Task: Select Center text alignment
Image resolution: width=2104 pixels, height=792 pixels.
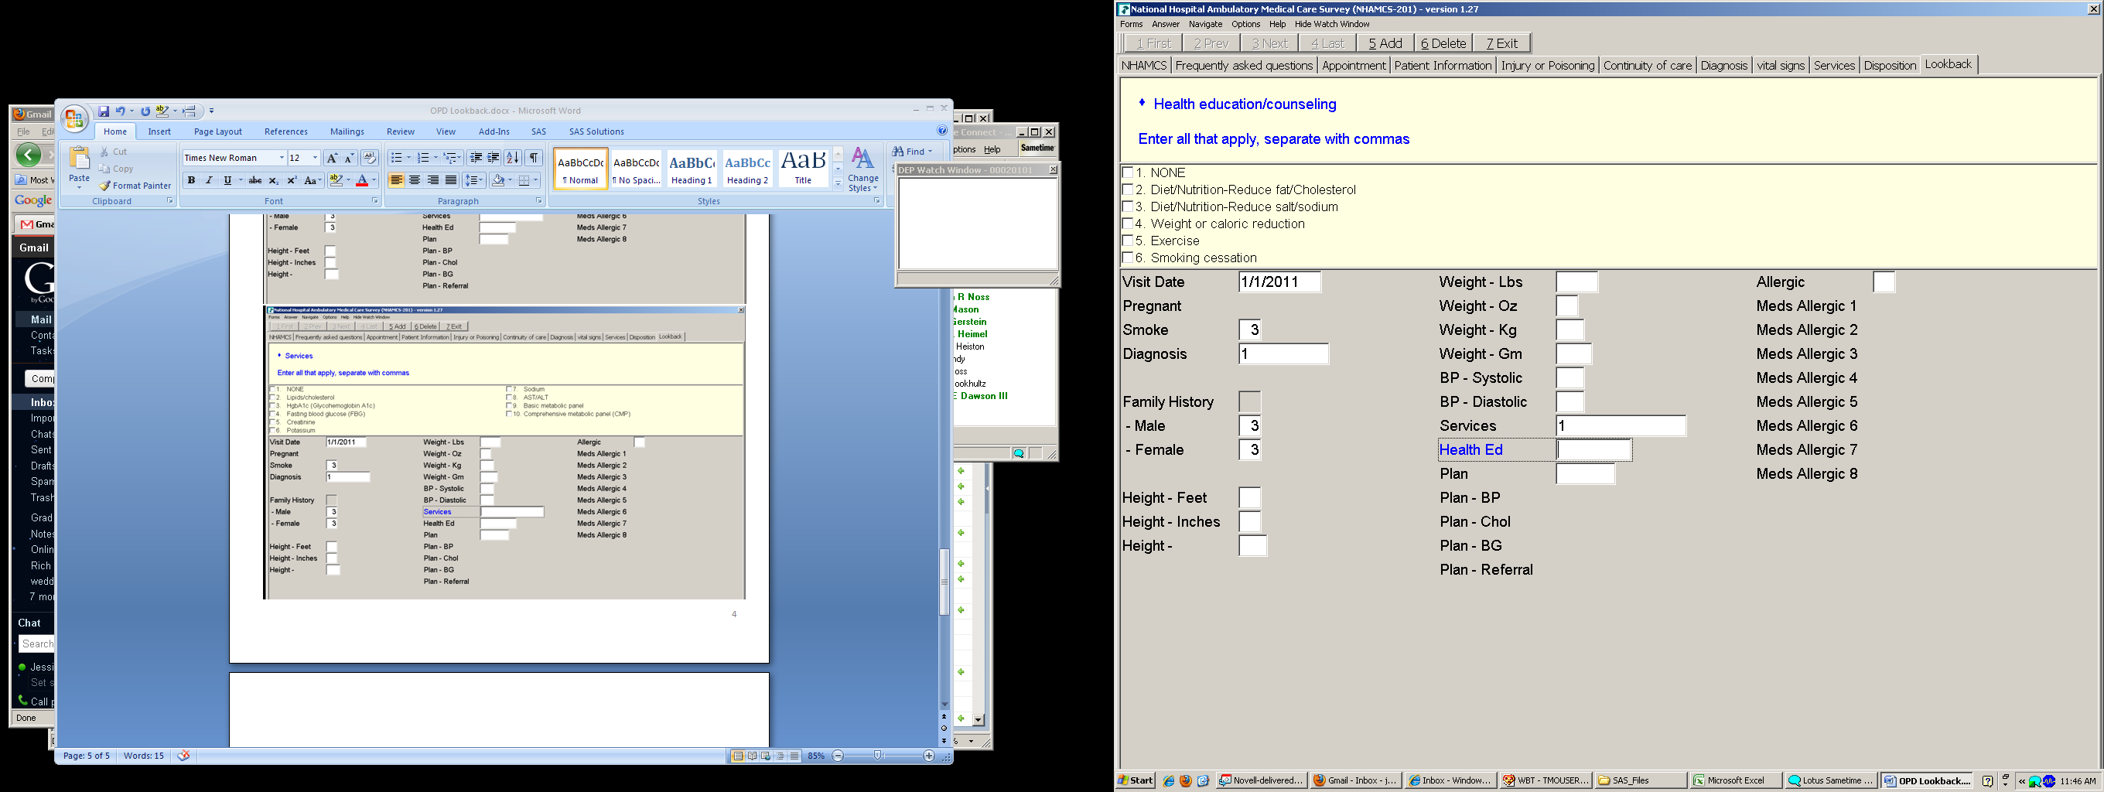Action: [x=415, y=180]
